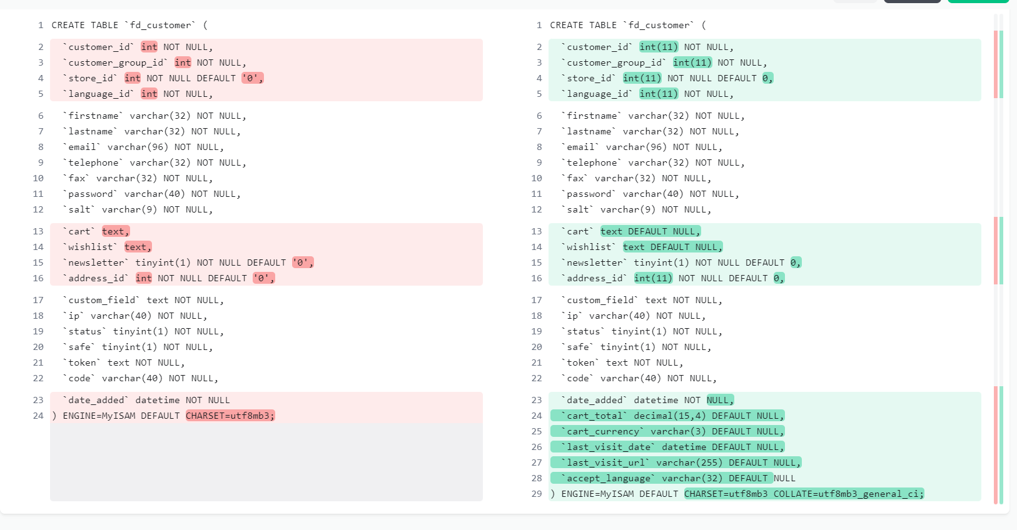Click highlighted int(11) on right `customer_id` line
Viewport: 1017px width, 530px height.
(659, 47)
